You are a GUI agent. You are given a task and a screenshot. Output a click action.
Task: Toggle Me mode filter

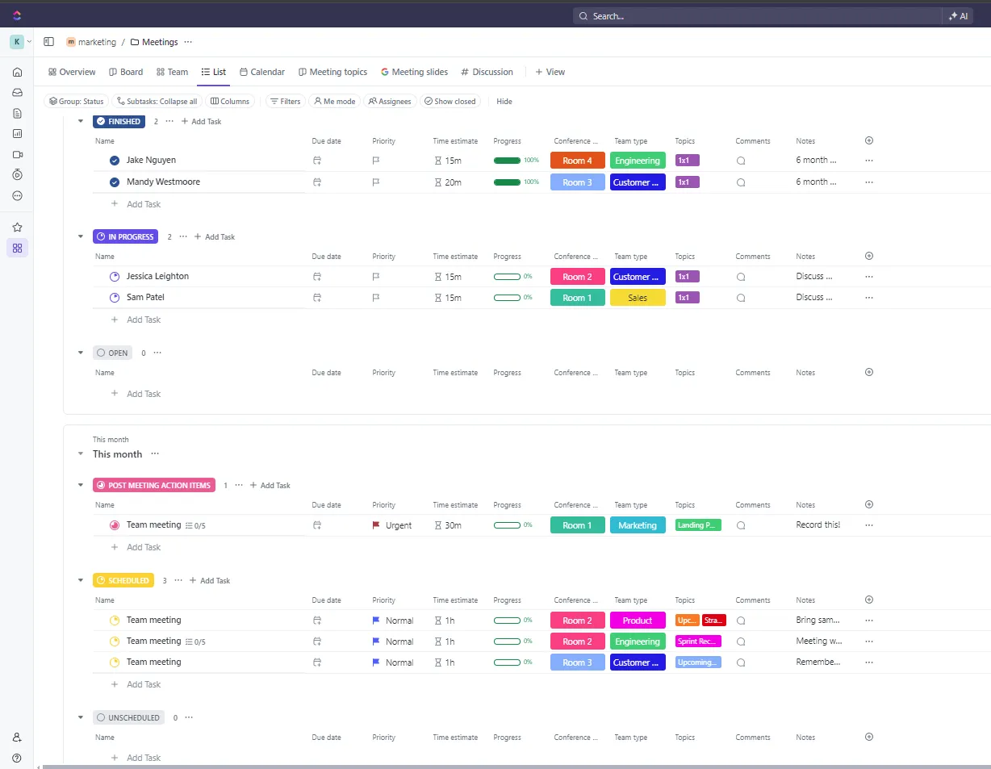click(x=335, y=102)
